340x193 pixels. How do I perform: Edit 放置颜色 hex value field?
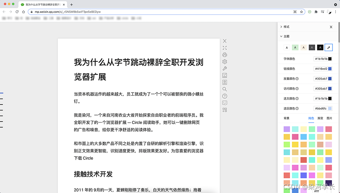[x=321, y=79]
